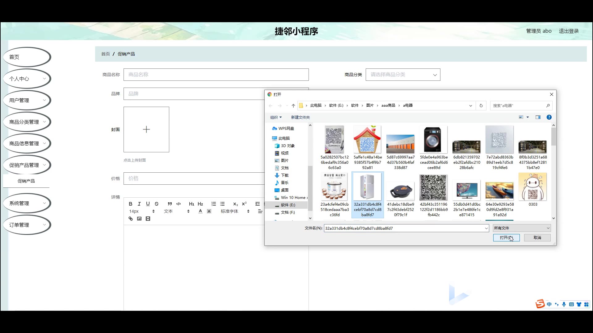Select the washing machine image thumbnail
This screenshot has width=593, height=333.
(434, 140)
